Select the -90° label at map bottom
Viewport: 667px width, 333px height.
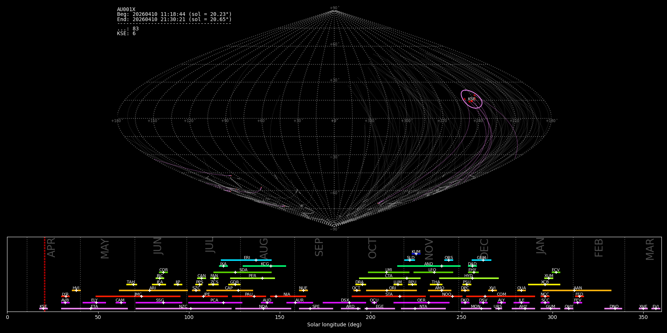click(334, 229)
